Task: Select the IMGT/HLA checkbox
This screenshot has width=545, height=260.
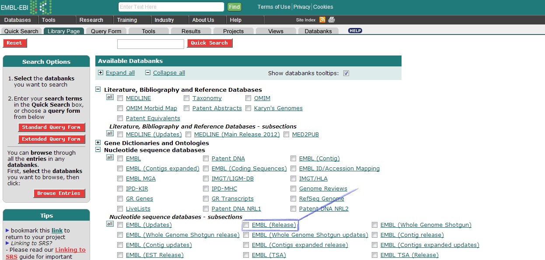Action: pyautogui.click(x=293, y=179)
